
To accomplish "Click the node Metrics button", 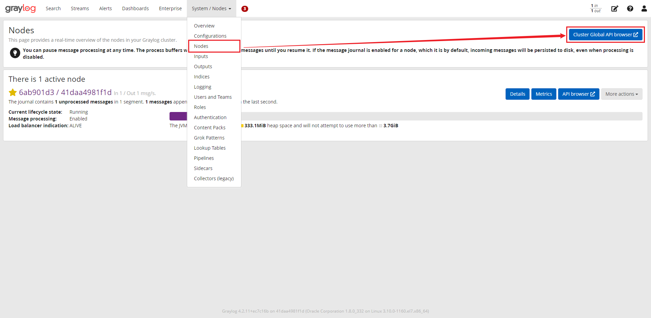I will click(544, 94).
